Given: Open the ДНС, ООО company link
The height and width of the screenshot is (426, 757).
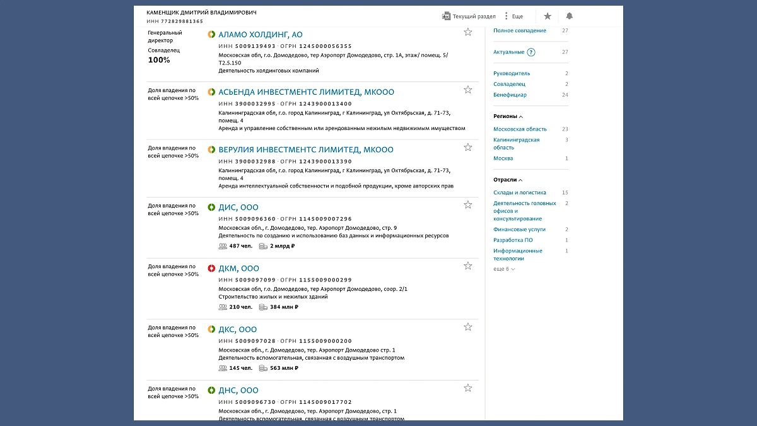Looking at the screenshot, I should click(238, 391).
